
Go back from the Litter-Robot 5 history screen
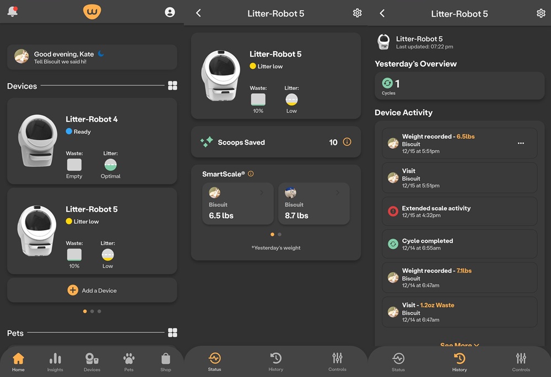(x=382, y=13)
